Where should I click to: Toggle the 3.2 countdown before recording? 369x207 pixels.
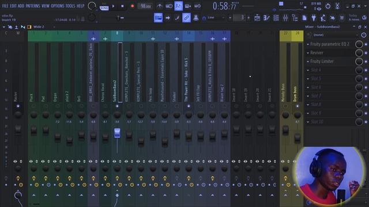178,6
